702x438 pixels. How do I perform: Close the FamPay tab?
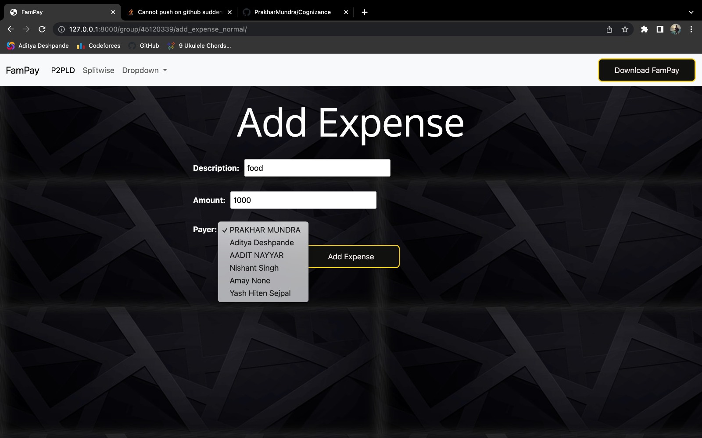(x=113, y=12)
